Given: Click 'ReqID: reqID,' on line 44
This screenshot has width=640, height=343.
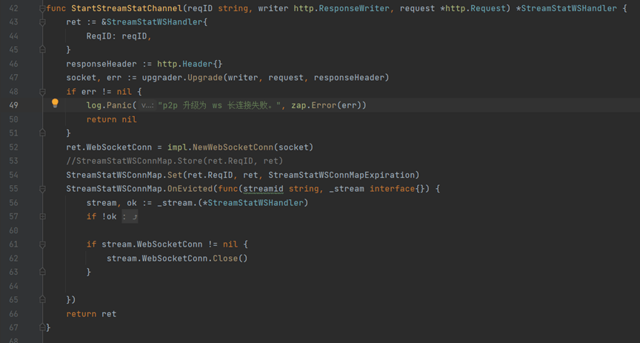Looking at the screenshot, I should (119, 36).
